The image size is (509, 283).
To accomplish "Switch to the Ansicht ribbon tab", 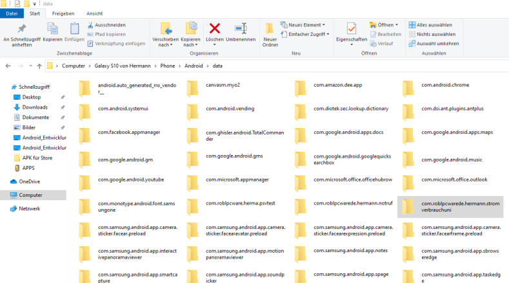I will [x=94, y=13].
